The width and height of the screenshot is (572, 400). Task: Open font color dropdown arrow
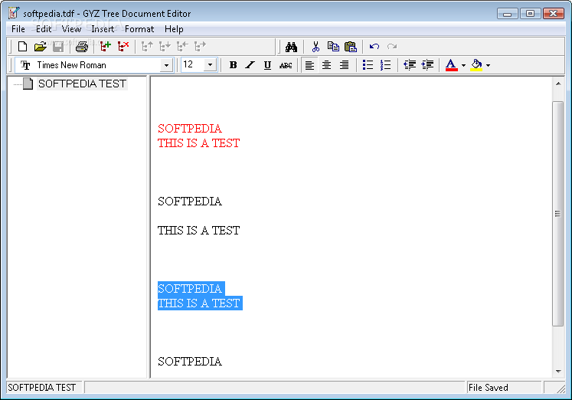point(463,65)
